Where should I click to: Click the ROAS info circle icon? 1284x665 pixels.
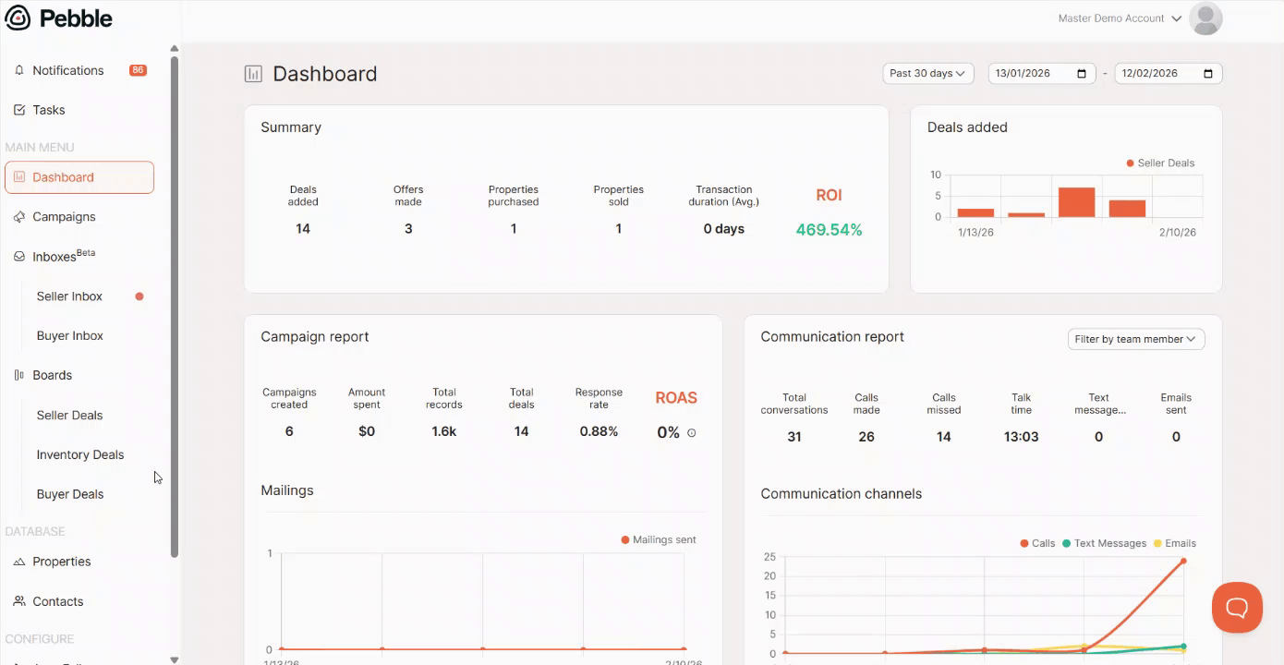(x=692, y=432)
